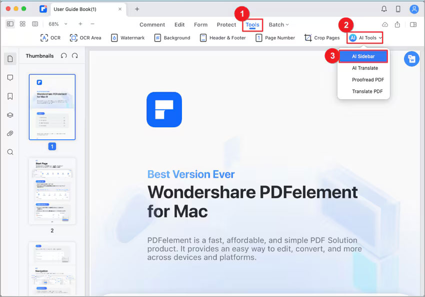Expand the AI Tools dropdown
This screenshot has height=297, width=425.
365,38
